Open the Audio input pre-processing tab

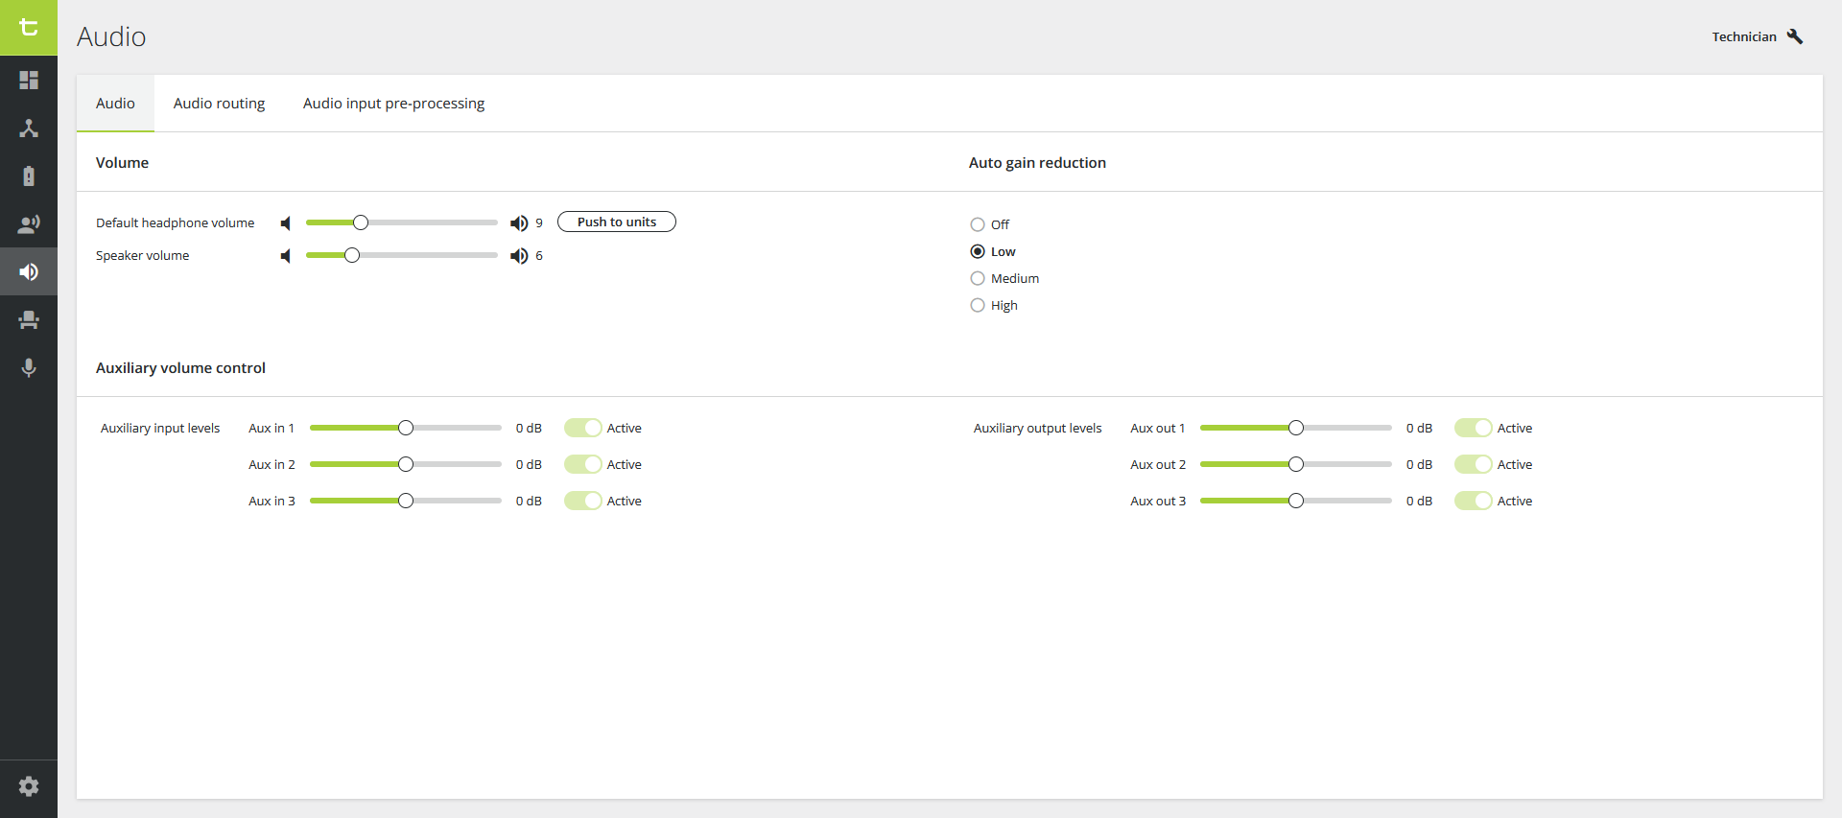[393, 104]
